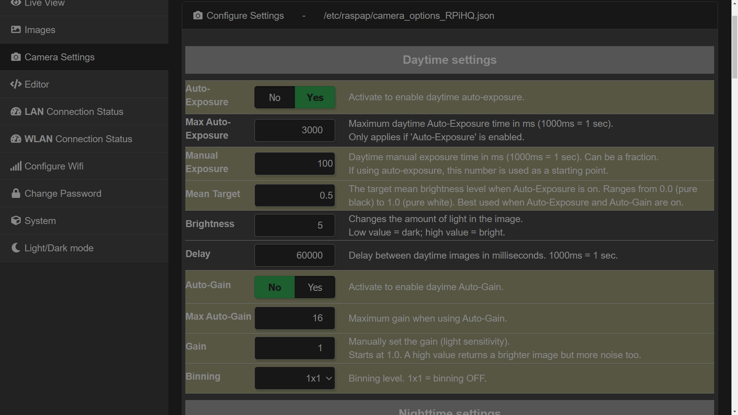This screenshot has width=738, height=415.
Task: Click the Delay setting label
Action: click(198, 254)
